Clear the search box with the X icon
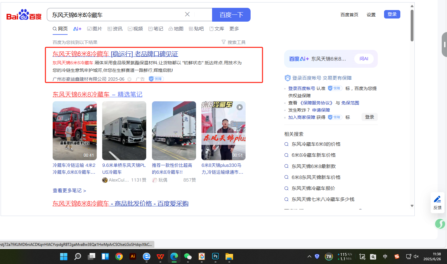This screenshot has height=264, width=447. pos(187,14)
